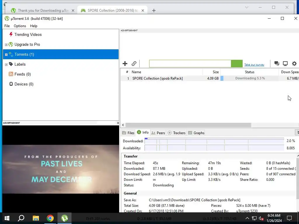Expand the Labels tree node
299x224 pixels.
point(6,64)
